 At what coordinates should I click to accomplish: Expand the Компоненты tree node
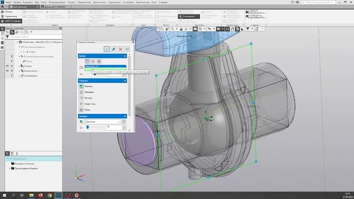[x=19, y=71]
